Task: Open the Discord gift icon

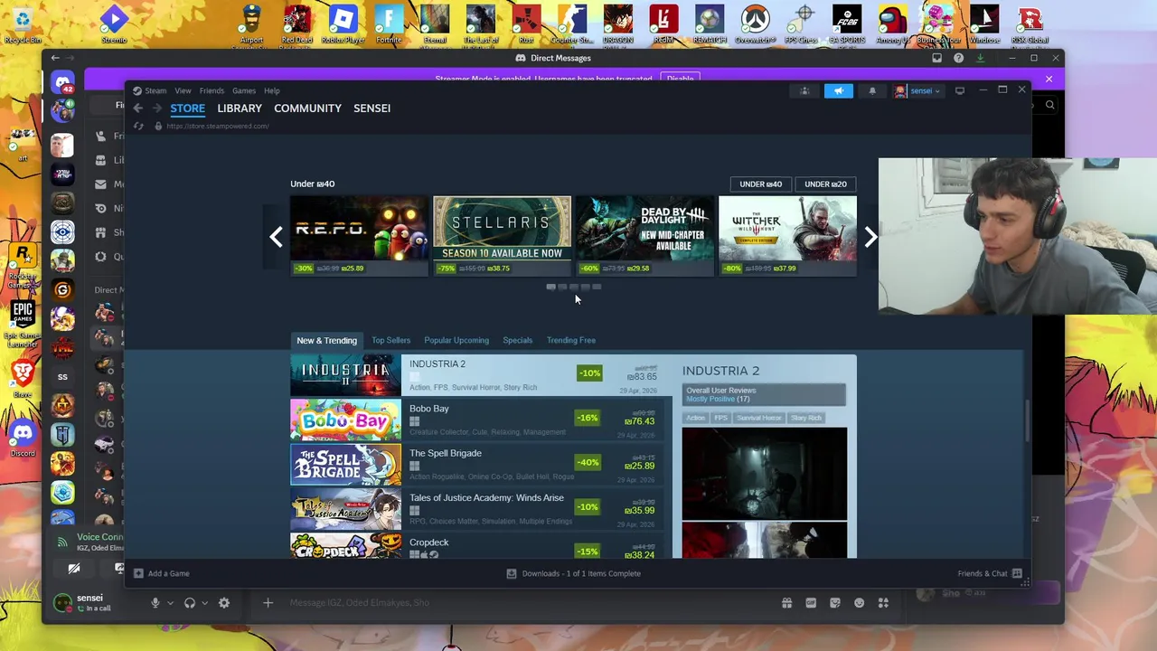Action: [786, 603]
